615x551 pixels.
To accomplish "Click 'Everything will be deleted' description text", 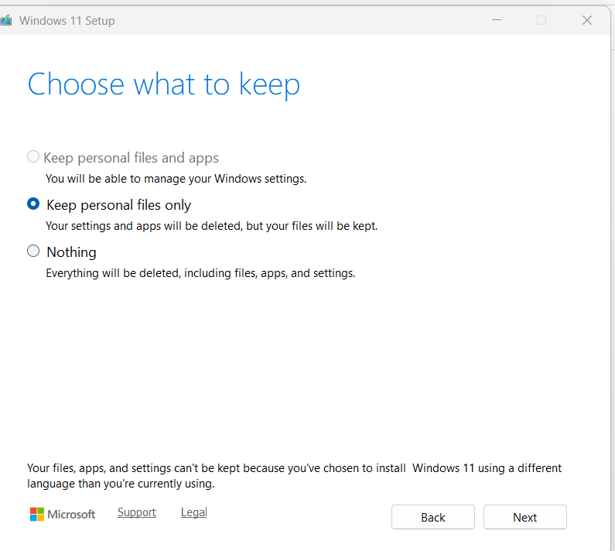I will (x=200, y=273).
